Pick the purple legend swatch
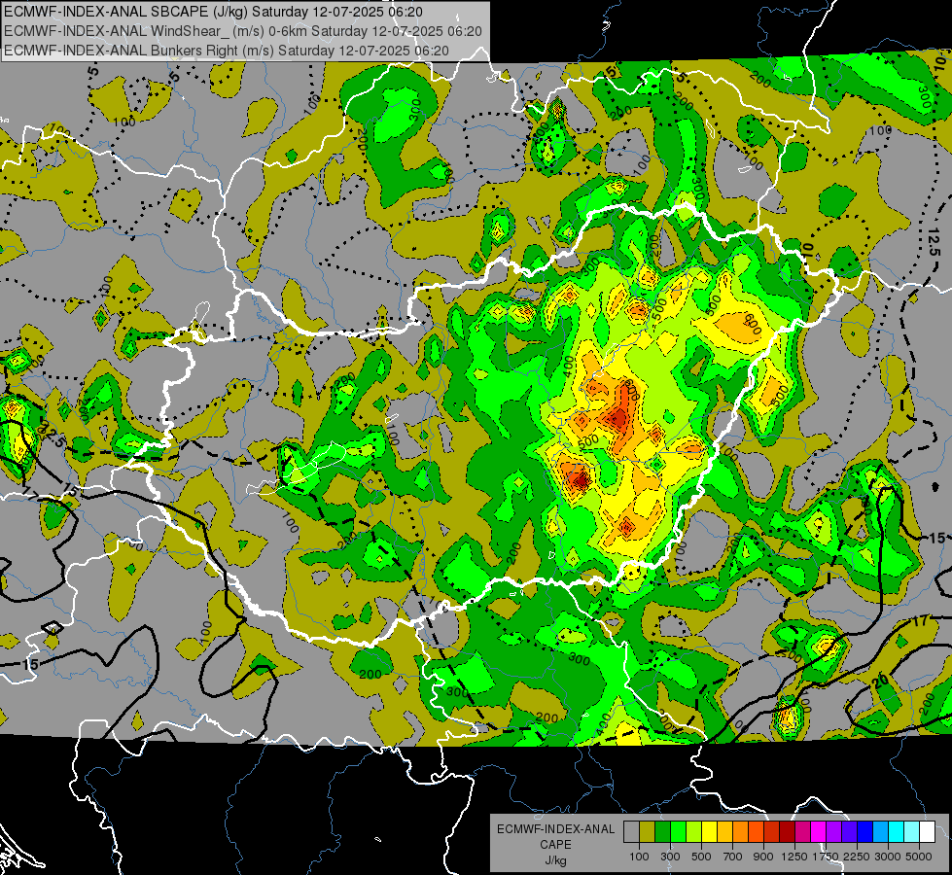Viewport: 952px width, 875px height. (x=834, y=832)
